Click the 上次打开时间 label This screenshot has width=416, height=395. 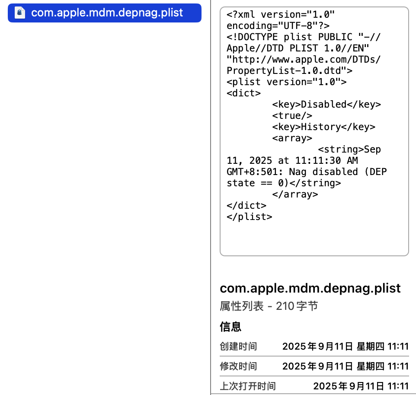click(248, 386)
